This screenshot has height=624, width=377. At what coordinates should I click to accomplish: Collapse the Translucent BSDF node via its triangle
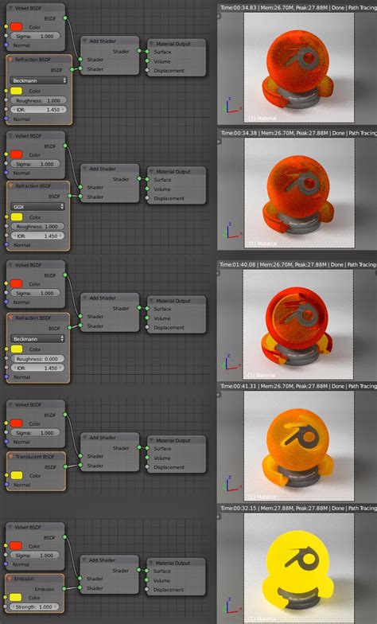pyautogui.click(x=11, y=457)
